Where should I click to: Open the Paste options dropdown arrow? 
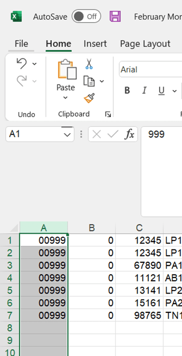[x=65, y=98]
